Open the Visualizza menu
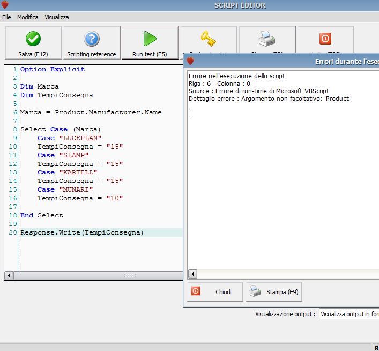Screen dimensions: 379x351 (x=57, y=17)
